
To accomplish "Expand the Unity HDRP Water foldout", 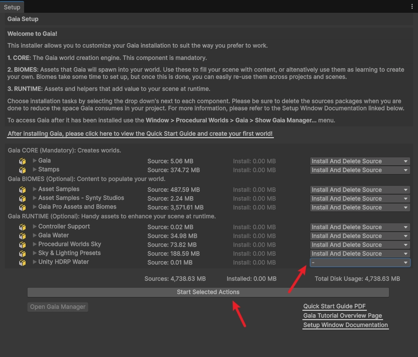I will click(34, 262).
